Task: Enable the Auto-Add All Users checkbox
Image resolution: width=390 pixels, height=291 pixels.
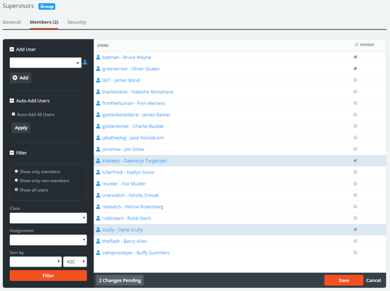Action: [14, 114]
